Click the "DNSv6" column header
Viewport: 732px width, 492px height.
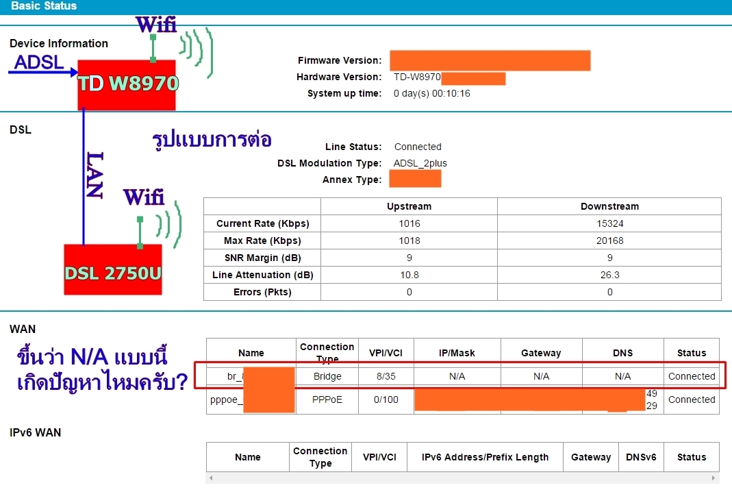[x=641, y=457]
